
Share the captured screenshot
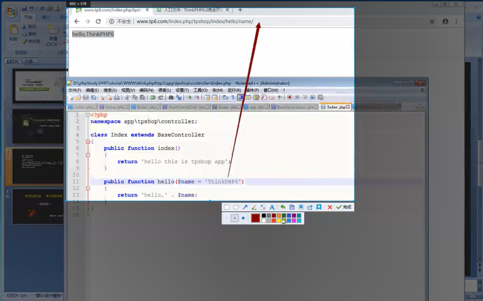310,207
